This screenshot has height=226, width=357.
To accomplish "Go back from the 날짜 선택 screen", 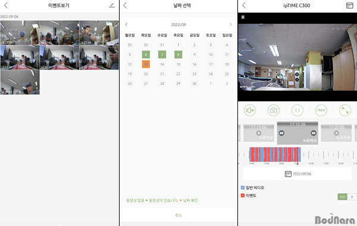I will (125, 5).
